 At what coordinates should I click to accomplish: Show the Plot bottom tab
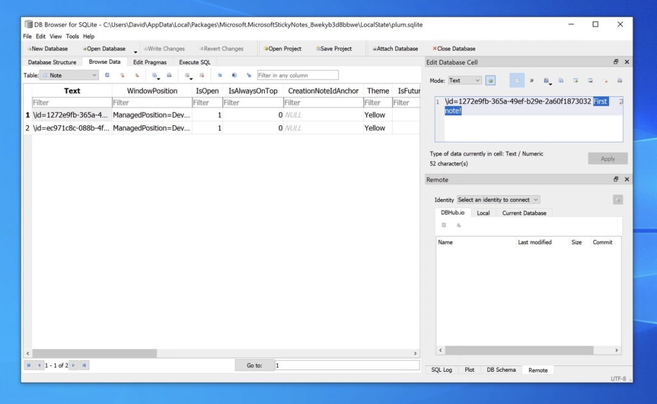(x=469, y=370)
